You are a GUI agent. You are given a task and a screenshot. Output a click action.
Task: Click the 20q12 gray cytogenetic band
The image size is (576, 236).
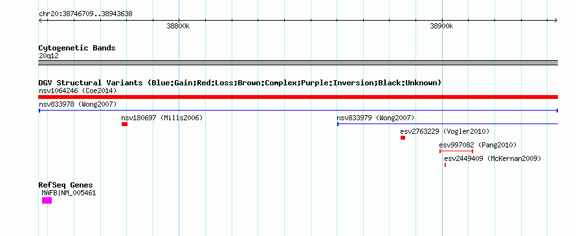pyautogui.click(x=298, y=63)
